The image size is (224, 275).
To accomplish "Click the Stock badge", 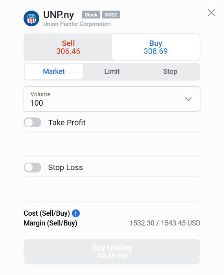I will pyautogui.click(x=91, y=15).
